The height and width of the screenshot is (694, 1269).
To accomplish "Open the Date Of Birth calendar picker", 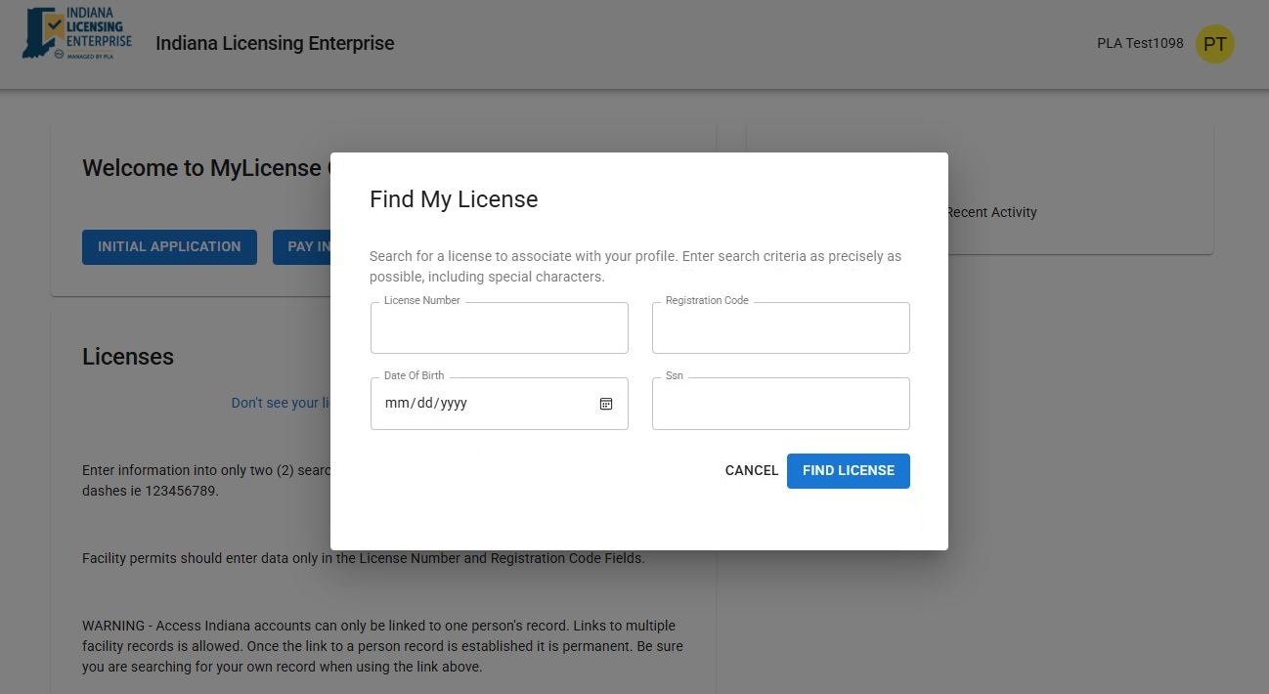I will click(x=606, y=404).
